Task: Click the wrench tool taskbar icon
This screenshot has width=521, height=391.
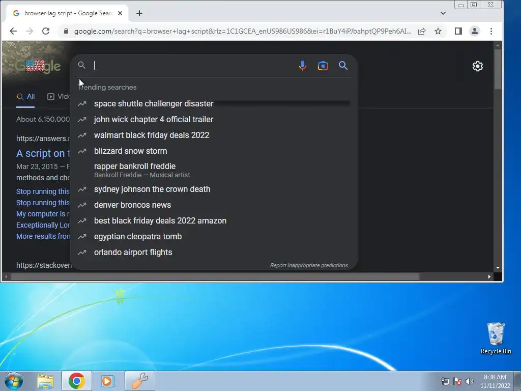Action: 140,381
